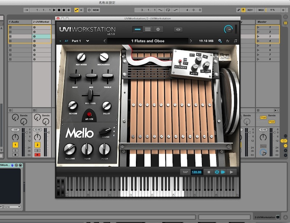Click the REVERB knob
This screenshot has height=223, width=290.
73,106
